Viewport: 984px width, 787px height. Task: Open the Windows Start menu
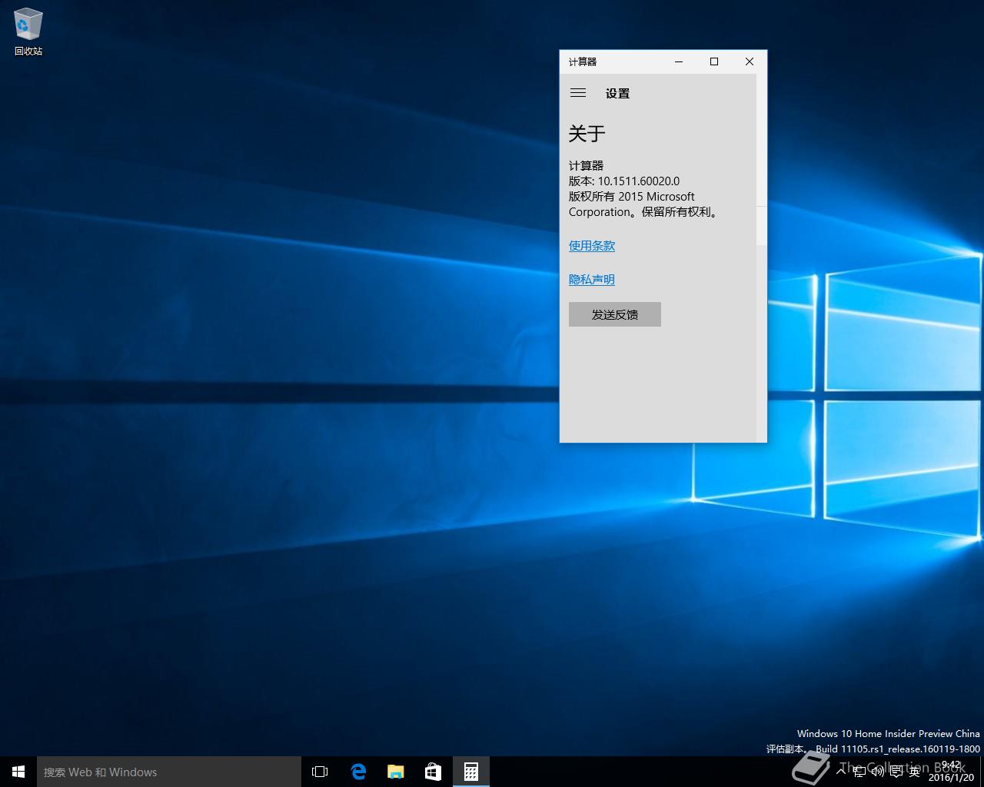click(x=18, y=772)
